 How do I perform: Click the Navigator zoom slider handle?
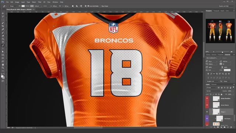click(x=222, y=52)
